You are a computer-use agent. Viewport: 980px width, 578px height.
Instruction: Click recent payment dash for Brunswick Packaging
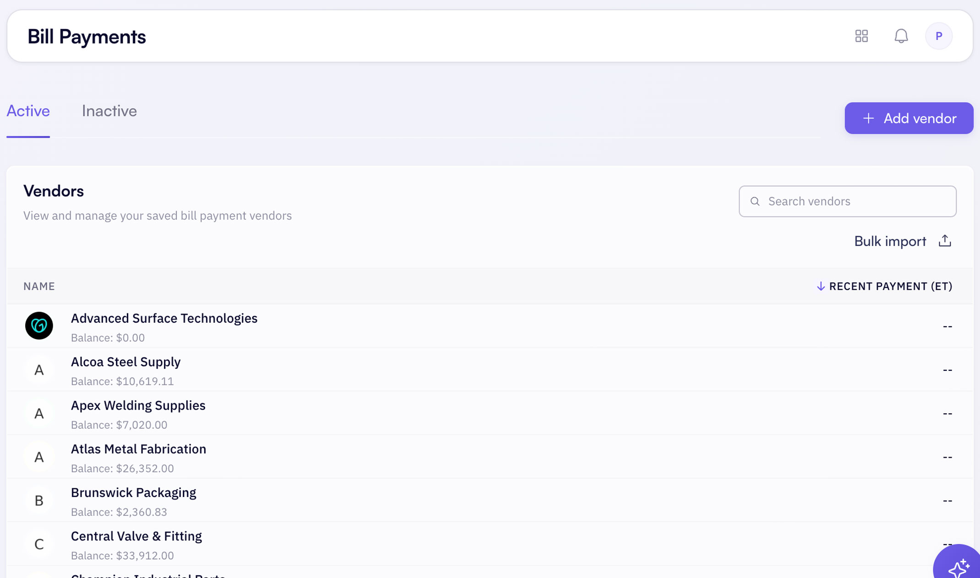click(x=947, y=501)
